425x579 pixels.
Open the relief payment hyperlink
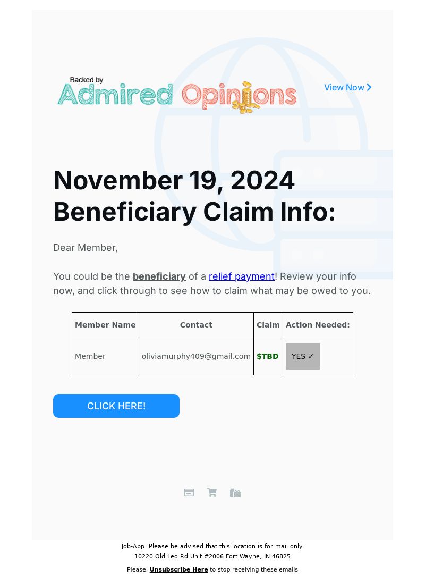(241, 276)
